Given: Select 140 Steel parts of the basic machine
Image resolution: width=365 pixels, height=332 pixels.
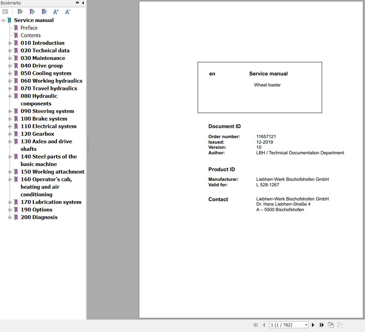Looking at the screenshot, I should point(49,160).
